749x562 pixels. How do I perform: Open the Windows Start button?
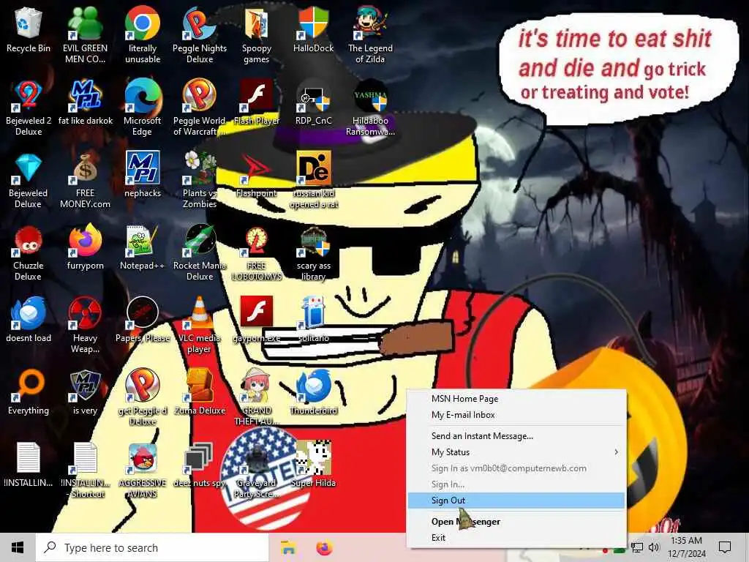(18, 547)
